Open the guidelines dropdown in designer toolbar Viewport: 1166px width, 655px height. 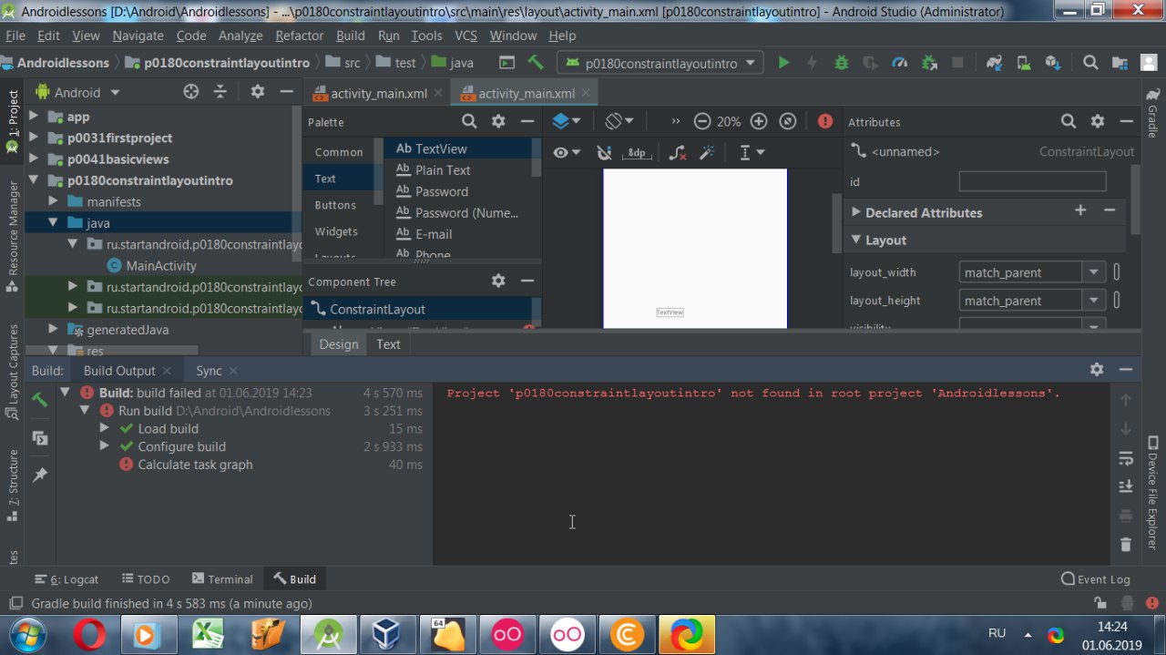(x=752, y=152)
